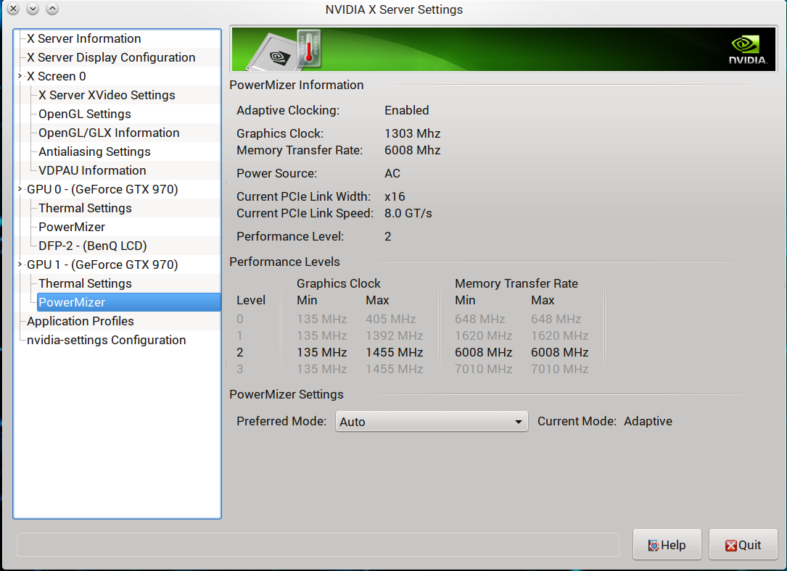Collapse the GPU 1 tree node
The height and width of the screenshot is (571, 787).
click(20, 264)
